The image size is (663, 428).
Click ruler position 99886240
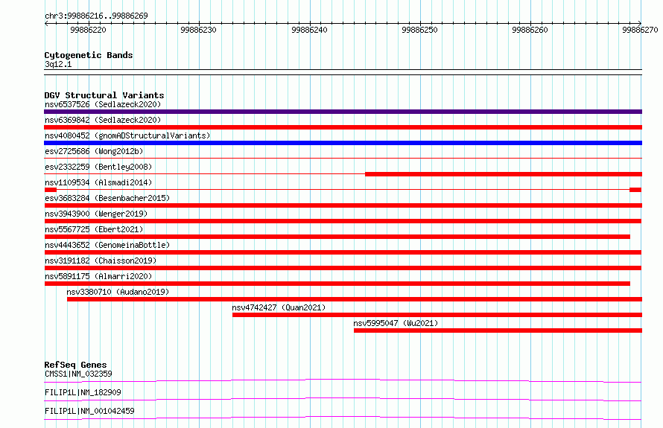click(309, 30)
